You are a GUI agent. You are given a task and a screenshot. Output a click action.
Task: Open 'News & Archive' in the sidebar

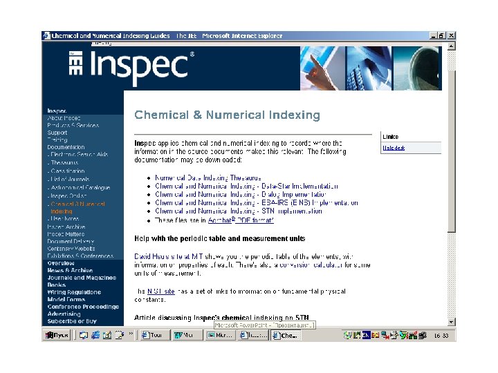[70, 271]
